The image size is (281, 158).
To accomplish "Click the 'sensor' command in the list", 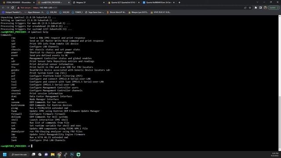I will tap(15, 64).
